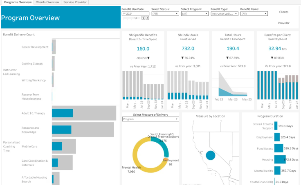Click the 32.94 hrs Benefits per Client value

(x=277, y=48)
